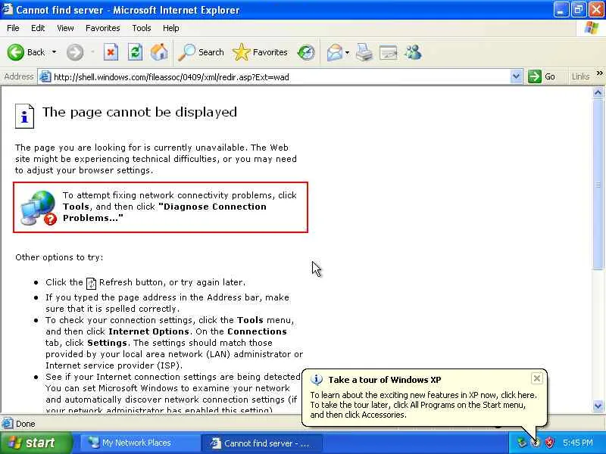Click the scrollbar up arrow
Image resolution: width=606 pixels, height=454 pixels.
(x=598, y=92)
